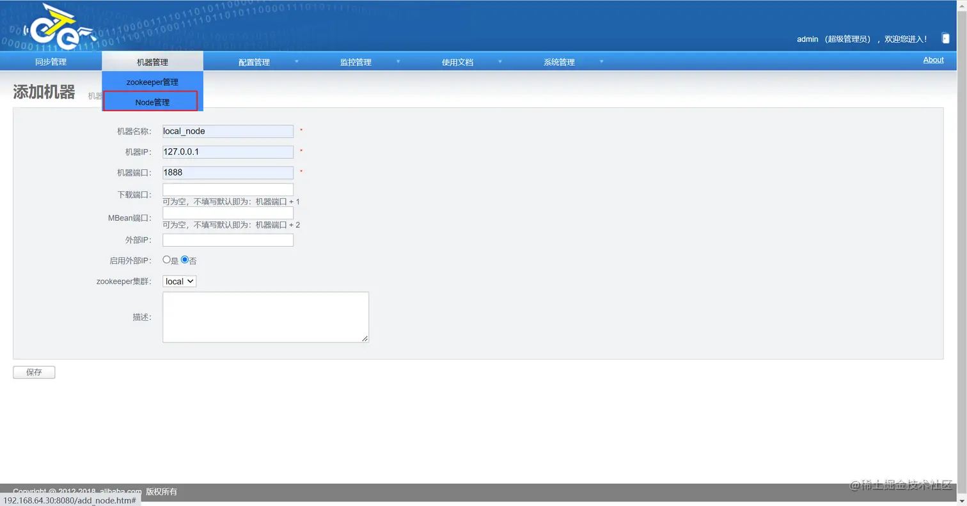Click the 机器IP input field
Viewport: 967px width, 506px height.
pyautogui.click(x=228, y=152)
